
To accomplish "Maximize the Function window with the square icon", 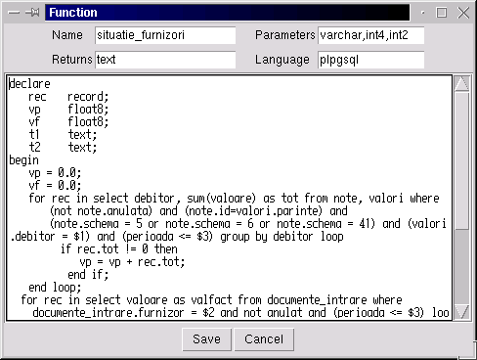I will click(442, 13).
